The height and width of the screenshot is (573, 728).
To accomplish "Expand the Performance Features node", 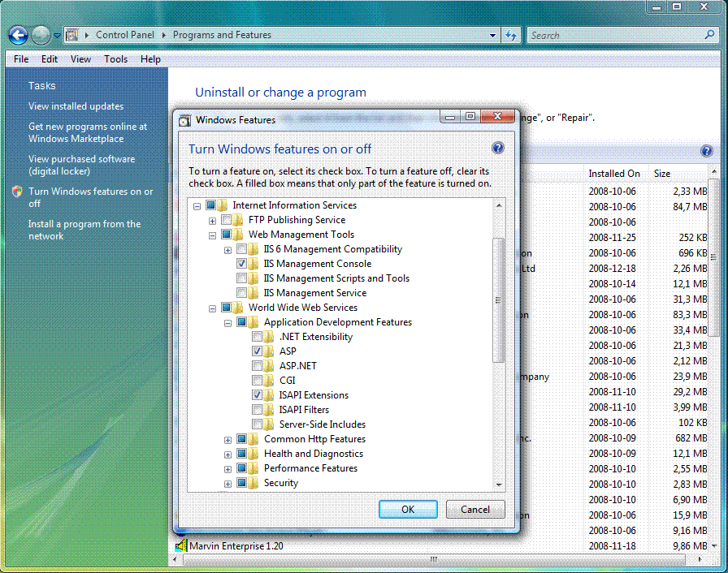I will pos(227,469).
